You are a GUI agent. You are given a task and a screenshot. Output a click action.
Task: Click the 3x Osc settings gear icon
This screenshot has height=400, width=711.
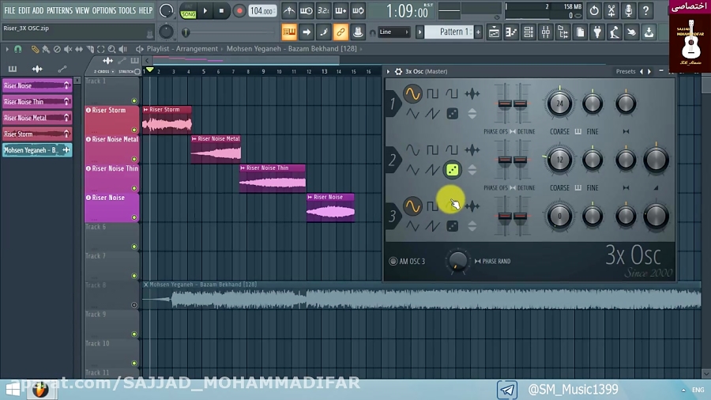click(x=398, y=71)
